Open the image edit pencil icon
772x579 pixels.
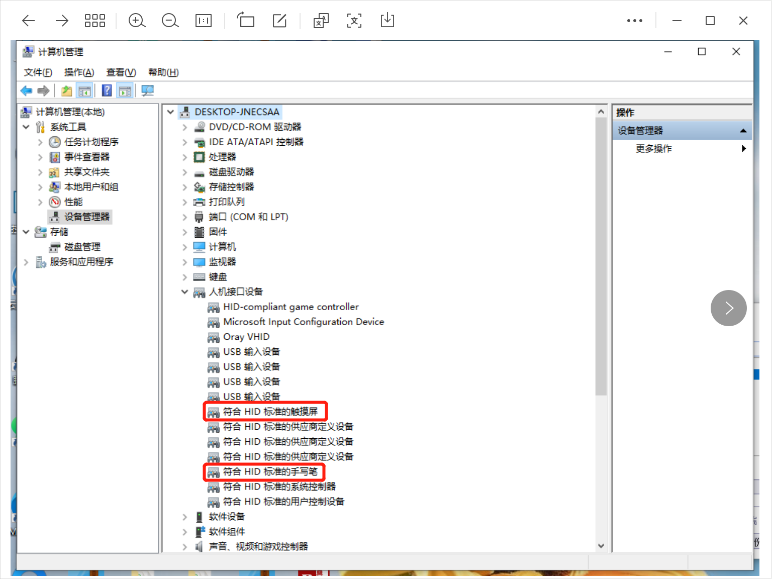point(279,21)
